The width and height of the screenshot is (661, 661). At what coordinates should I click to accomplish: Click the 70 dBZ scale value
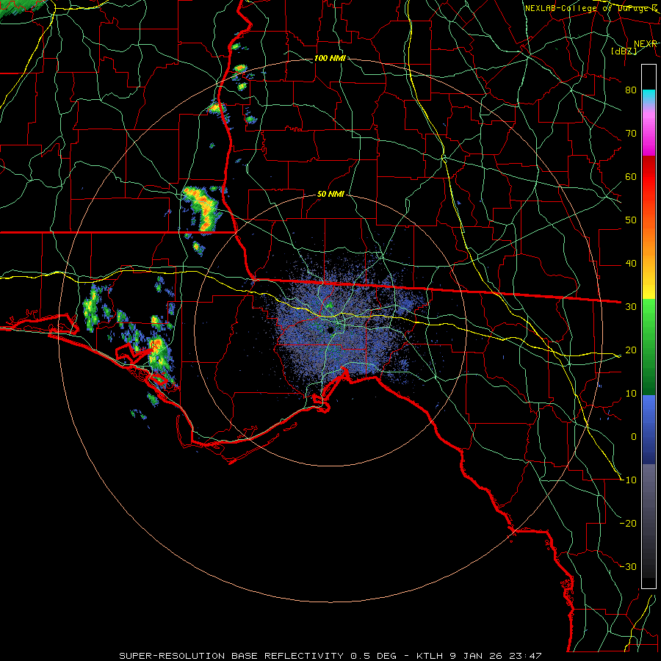[631, 133]
